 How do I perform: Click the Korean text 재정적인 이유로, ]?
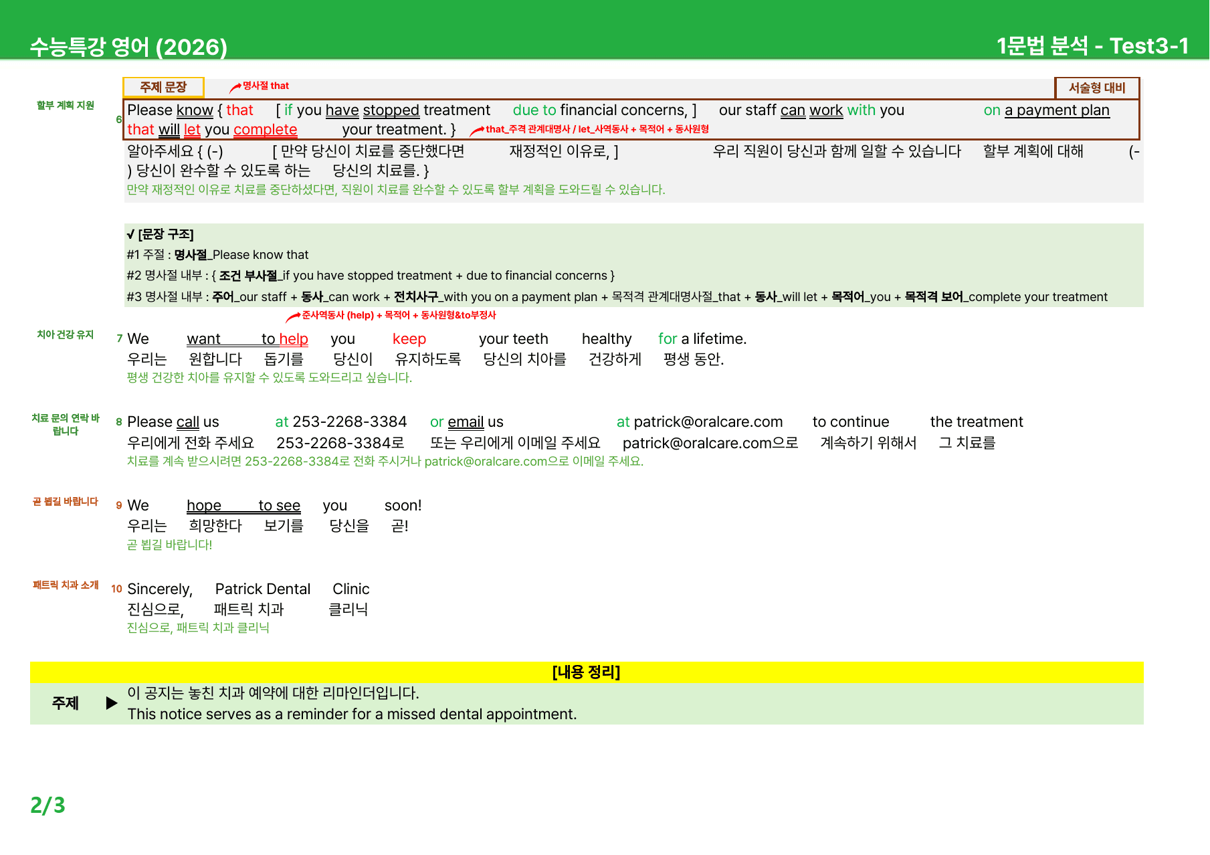pos(564,151)
